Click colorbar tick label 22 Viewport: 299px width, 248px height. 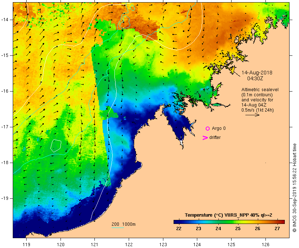tap(179, 229)
